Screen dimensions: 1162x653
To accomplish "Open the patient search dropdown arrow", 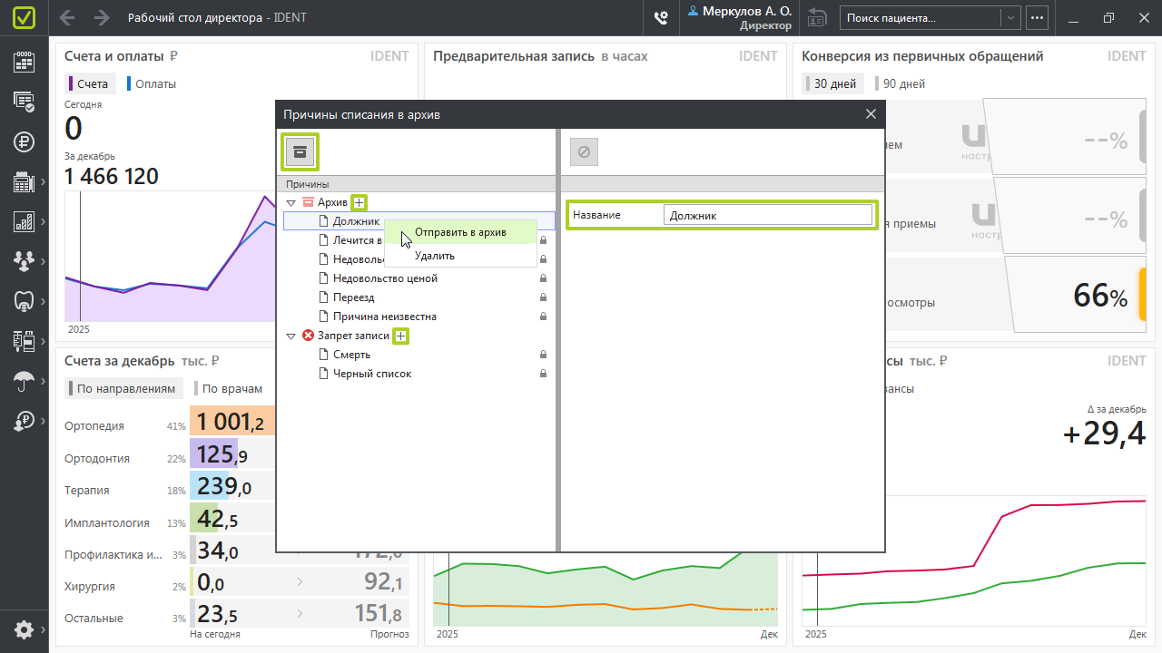I will tap(1010, 18).
